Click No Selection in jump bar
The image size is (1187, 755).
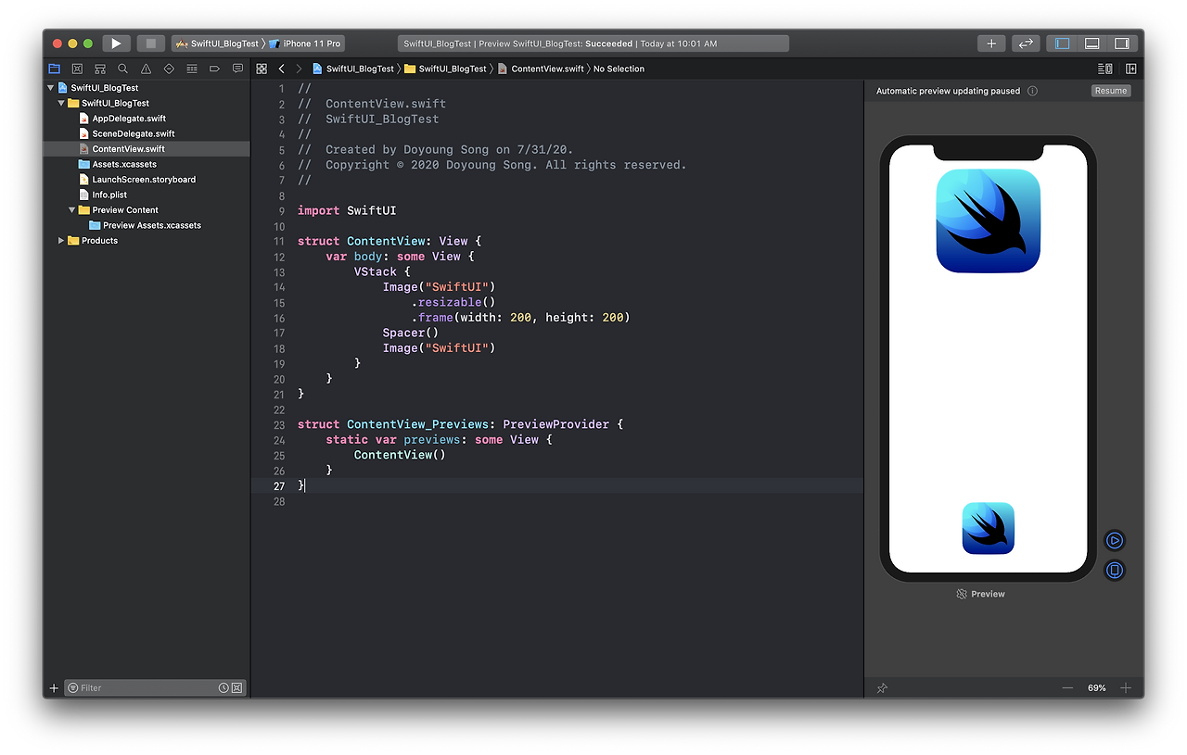coord(619,69)
